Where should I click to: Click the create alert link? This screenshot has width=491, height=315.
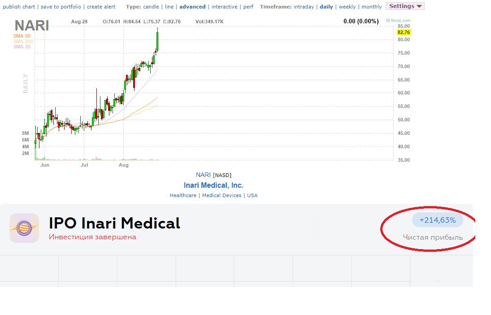(101, 7)
